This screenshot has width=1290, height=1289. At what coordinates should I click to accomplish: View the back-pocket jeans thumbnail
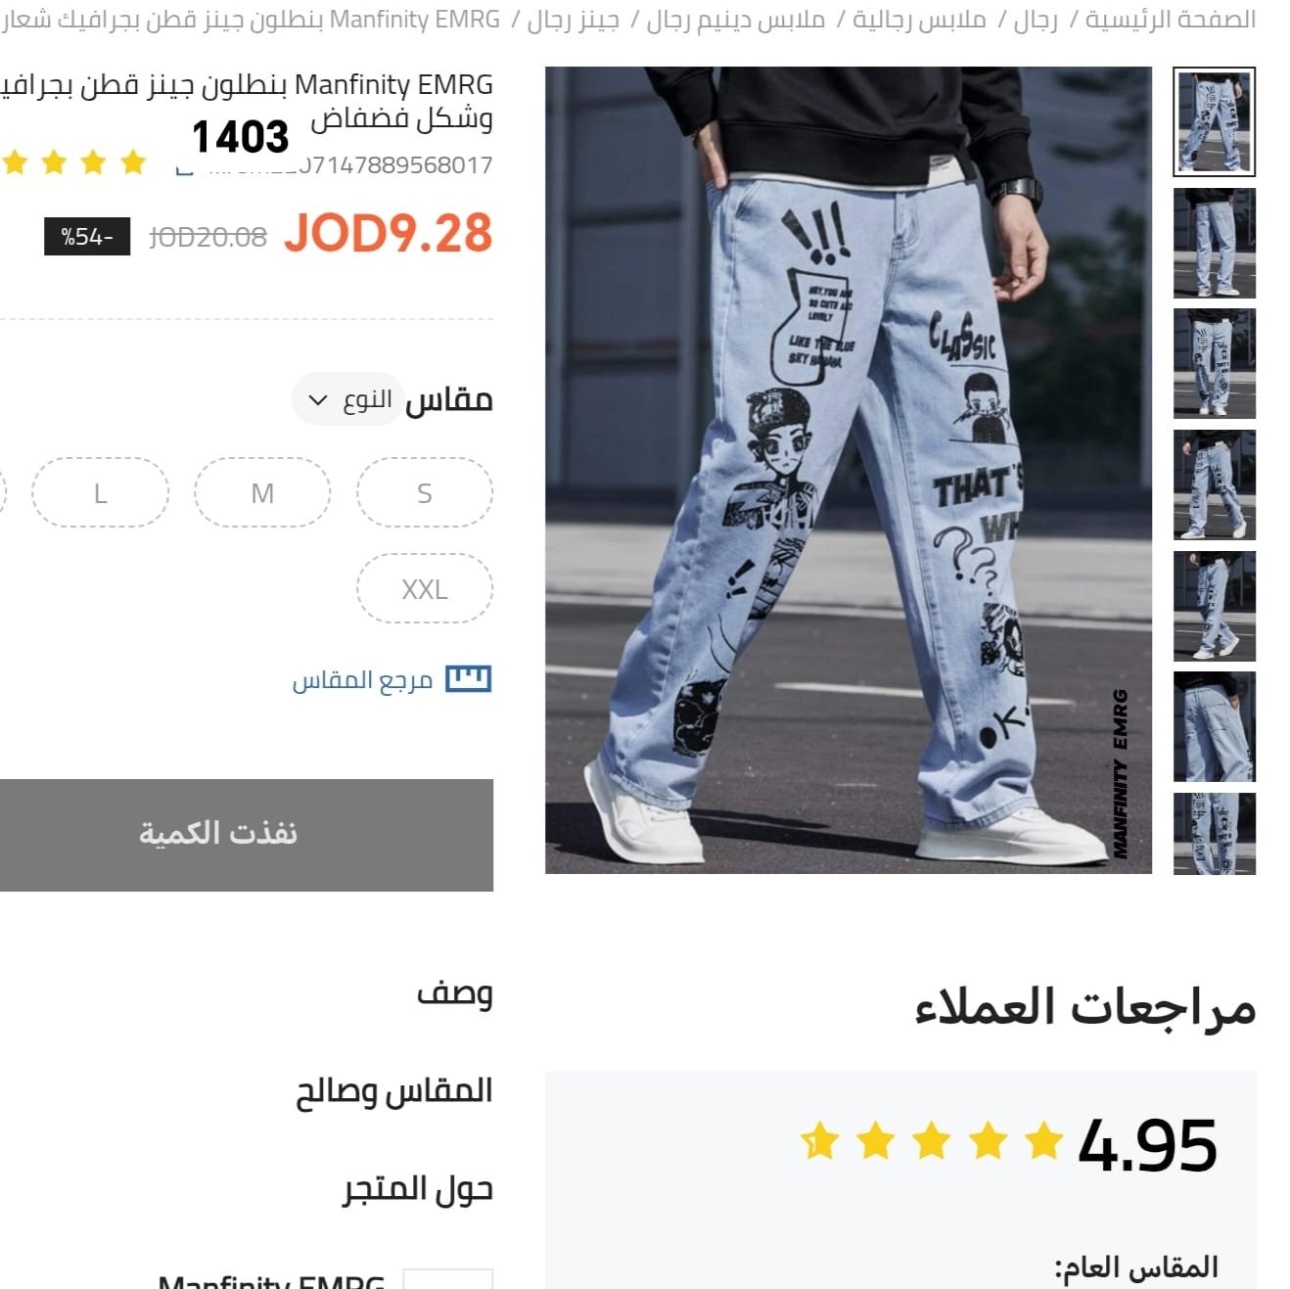[x=1215, y=726]
